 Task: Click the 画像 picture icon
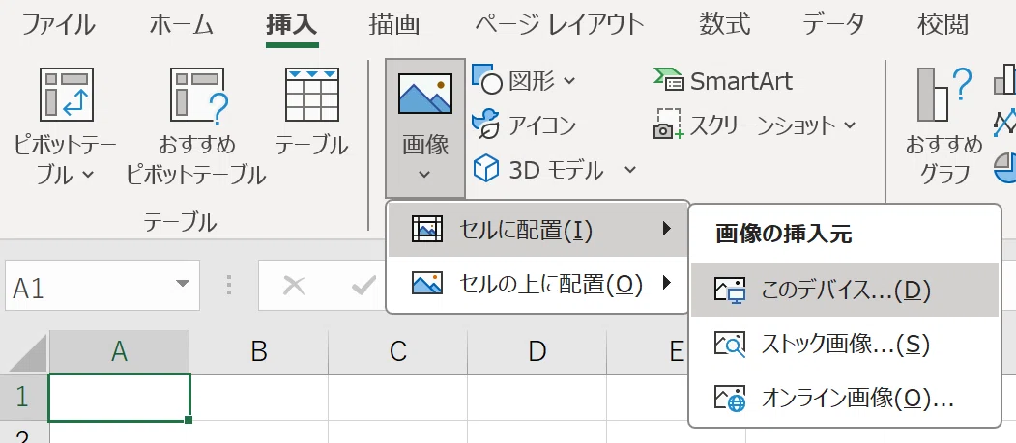point(425,95)
